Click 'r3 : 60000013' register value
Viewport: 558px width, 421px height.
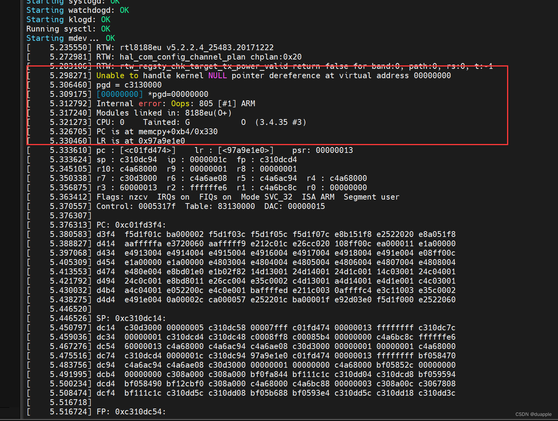point(127,188)
